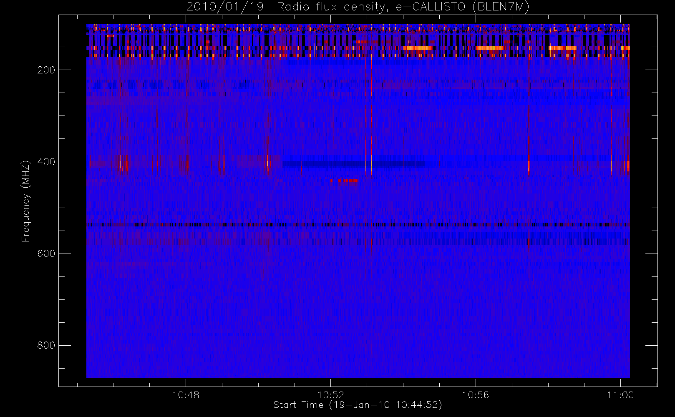Select the 200 frequency tick label
The width and height of the screenshot is (675, 417).
coord(46,70)
